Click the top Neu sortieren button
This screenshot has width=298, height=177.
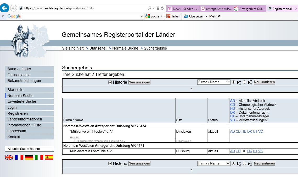(264, 82)
